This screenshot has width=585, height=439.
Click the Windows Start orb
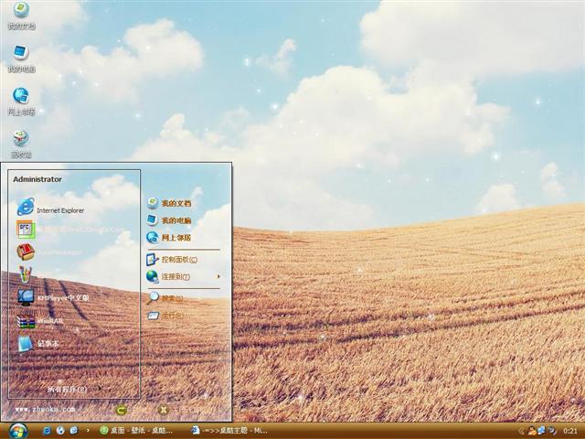pyautogui.click(x=18, y=431)
